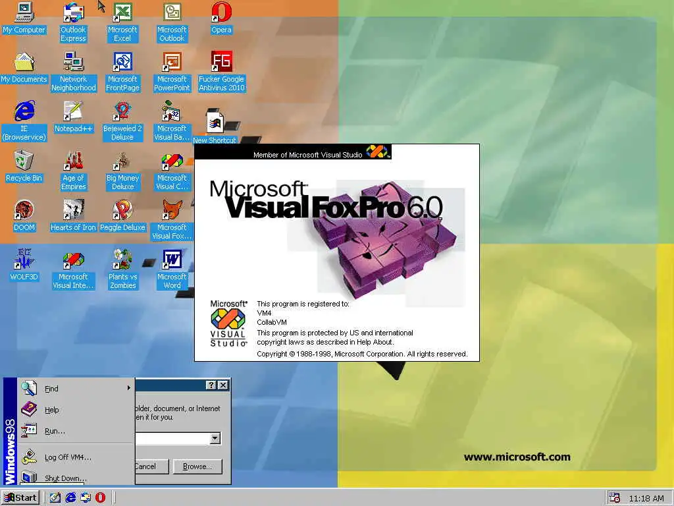Launch Outlook Express from quick launch
This screenshot has width=674, height=506.
coord(85,498)
